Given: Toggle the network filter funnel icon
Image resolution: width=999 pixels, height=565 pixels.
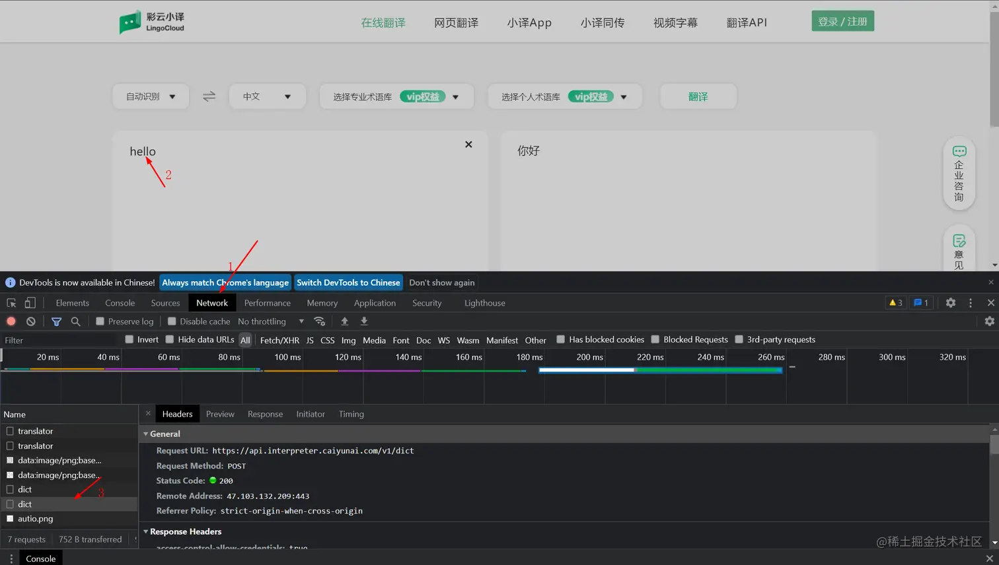Looking at the screenshot, I should tap(56, 321).
